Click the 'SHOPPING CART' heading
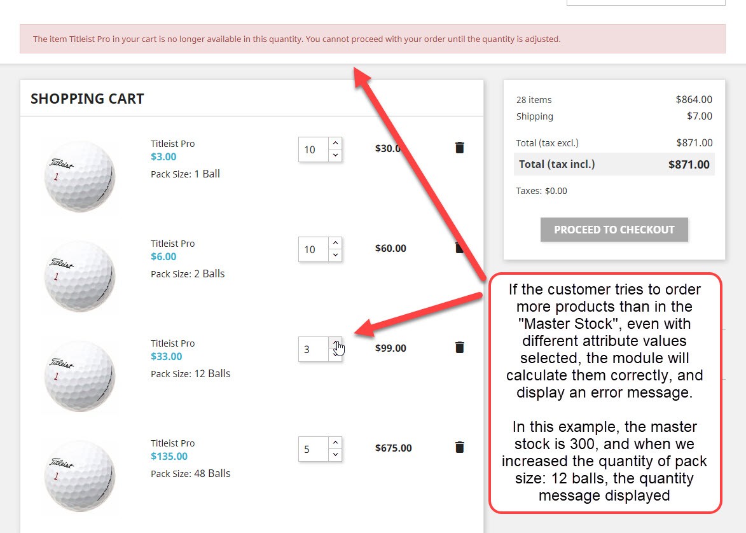This screenshot has width=746, height=533. [87, 99]
